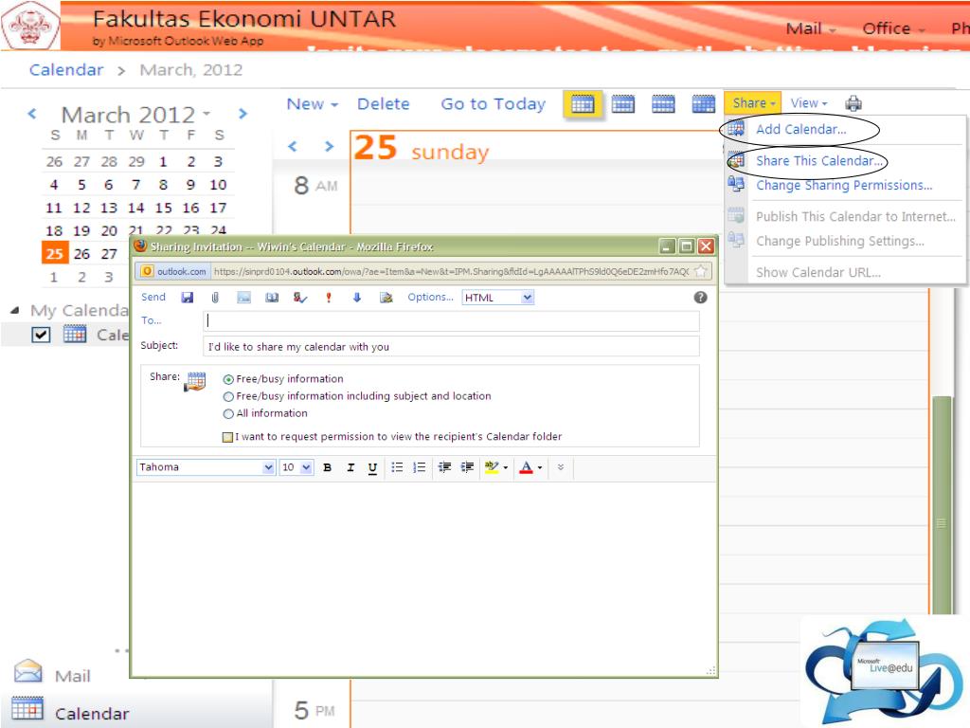Uncheck the calendar checkbox under My Calendars
This screenshot has width=970, height=728.
click(x=41, y=335)
